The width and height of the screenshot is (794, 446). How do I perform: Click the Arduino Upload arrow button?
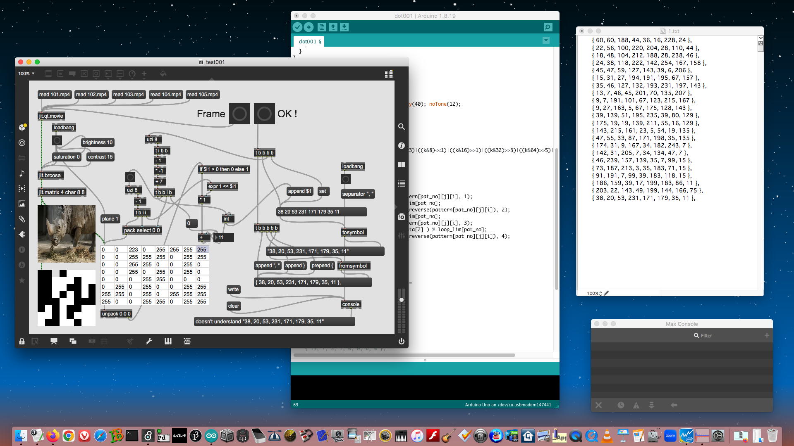309,27
